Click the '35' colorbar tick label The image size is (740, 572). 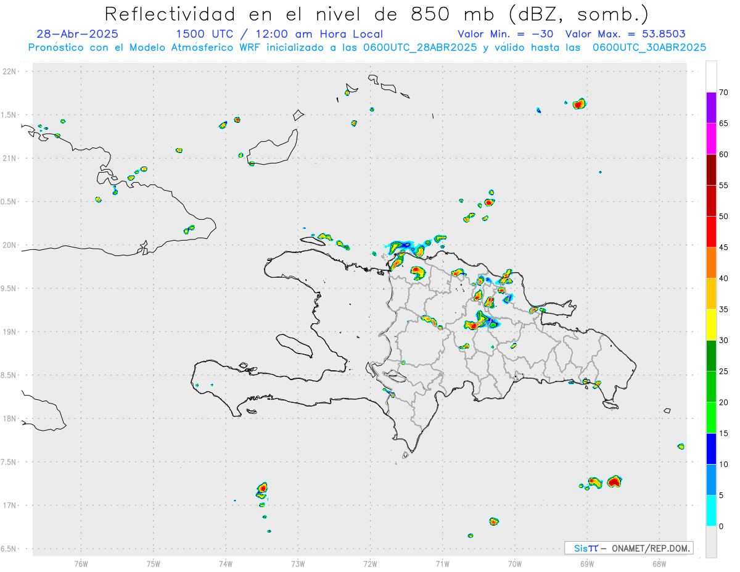pyautogui.click(x=724, y=309)
